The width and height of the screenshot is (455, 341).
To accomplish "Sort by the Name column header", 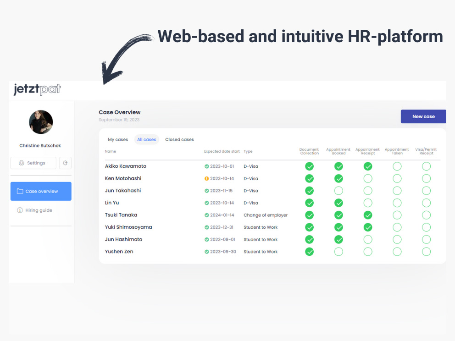I will pos(110,151).
